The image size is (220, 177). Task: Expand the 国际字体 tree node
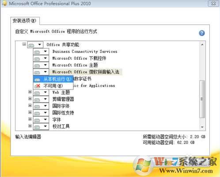click(30, 105)
